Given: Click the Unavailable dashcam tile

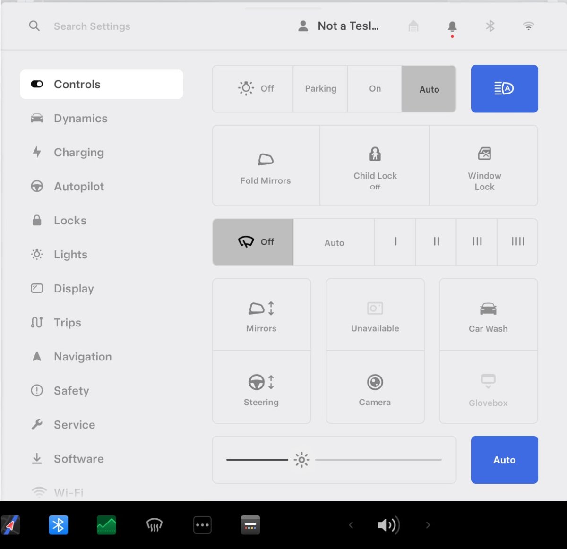Looking at the screenshot, I should [x=375, y=315].
